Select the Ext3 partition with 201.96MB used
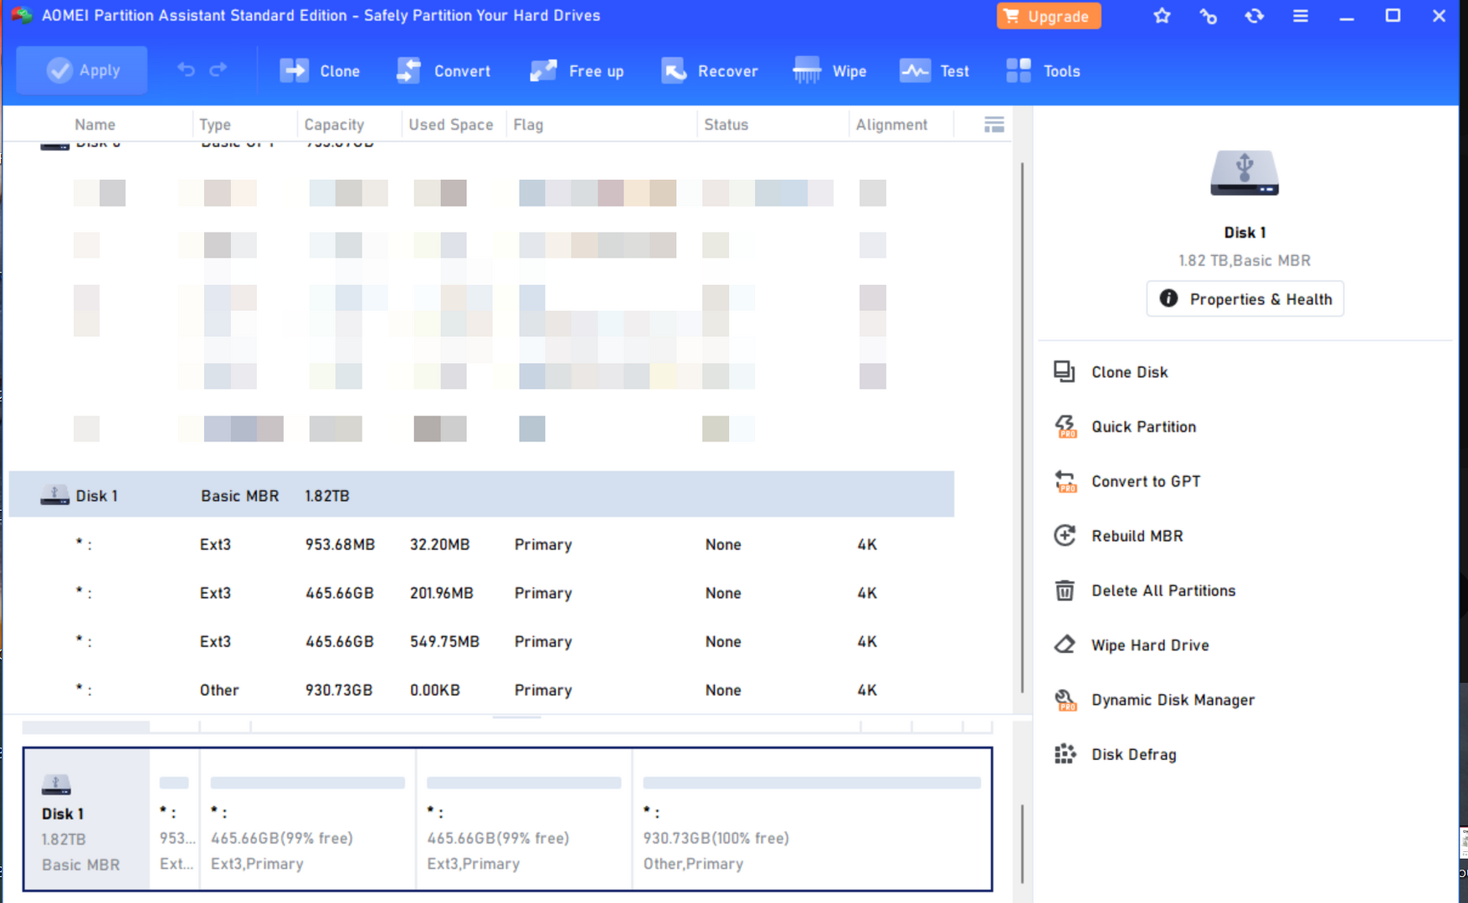1468x903 pixels. [481, 593]
